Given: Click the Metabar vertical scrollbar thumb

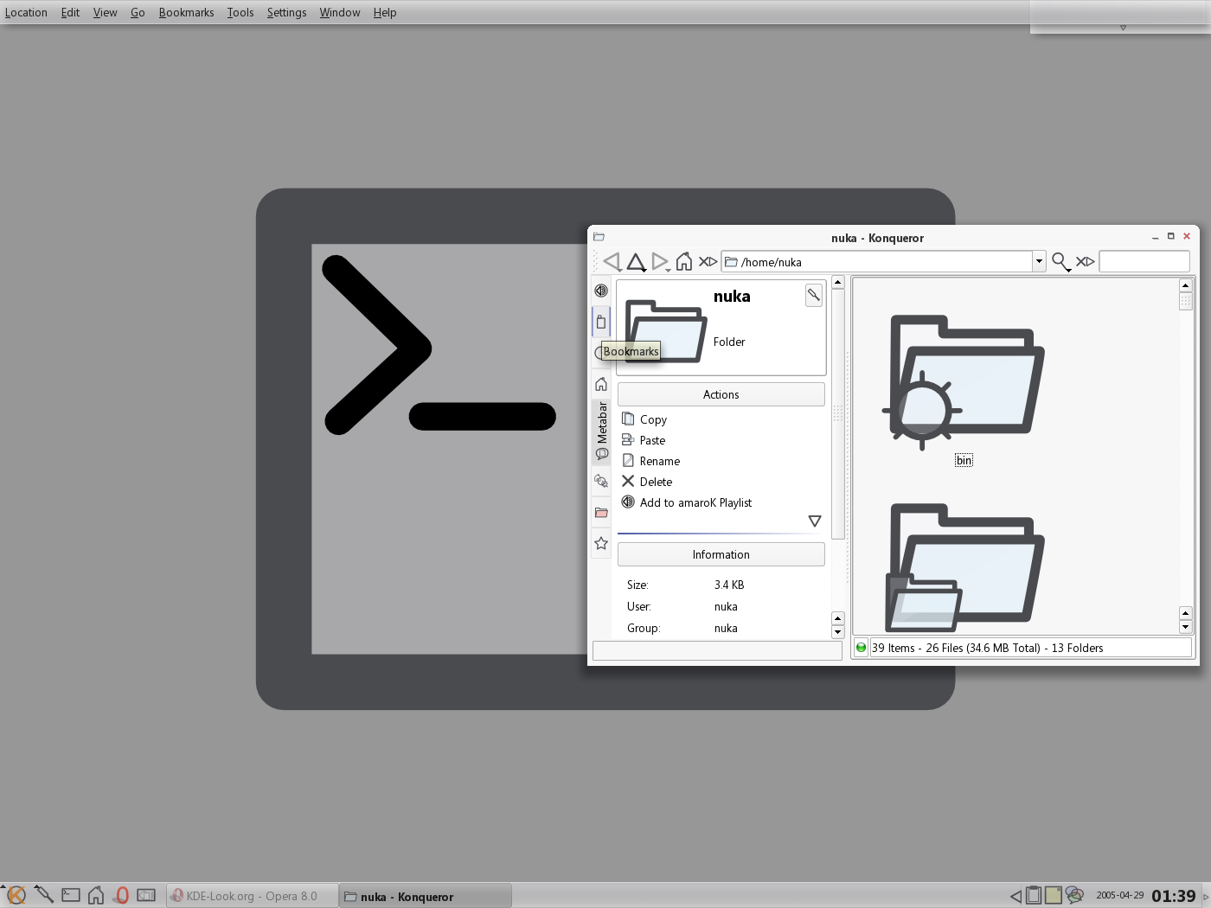Looking at the screenshot, I should click(837, 414).
